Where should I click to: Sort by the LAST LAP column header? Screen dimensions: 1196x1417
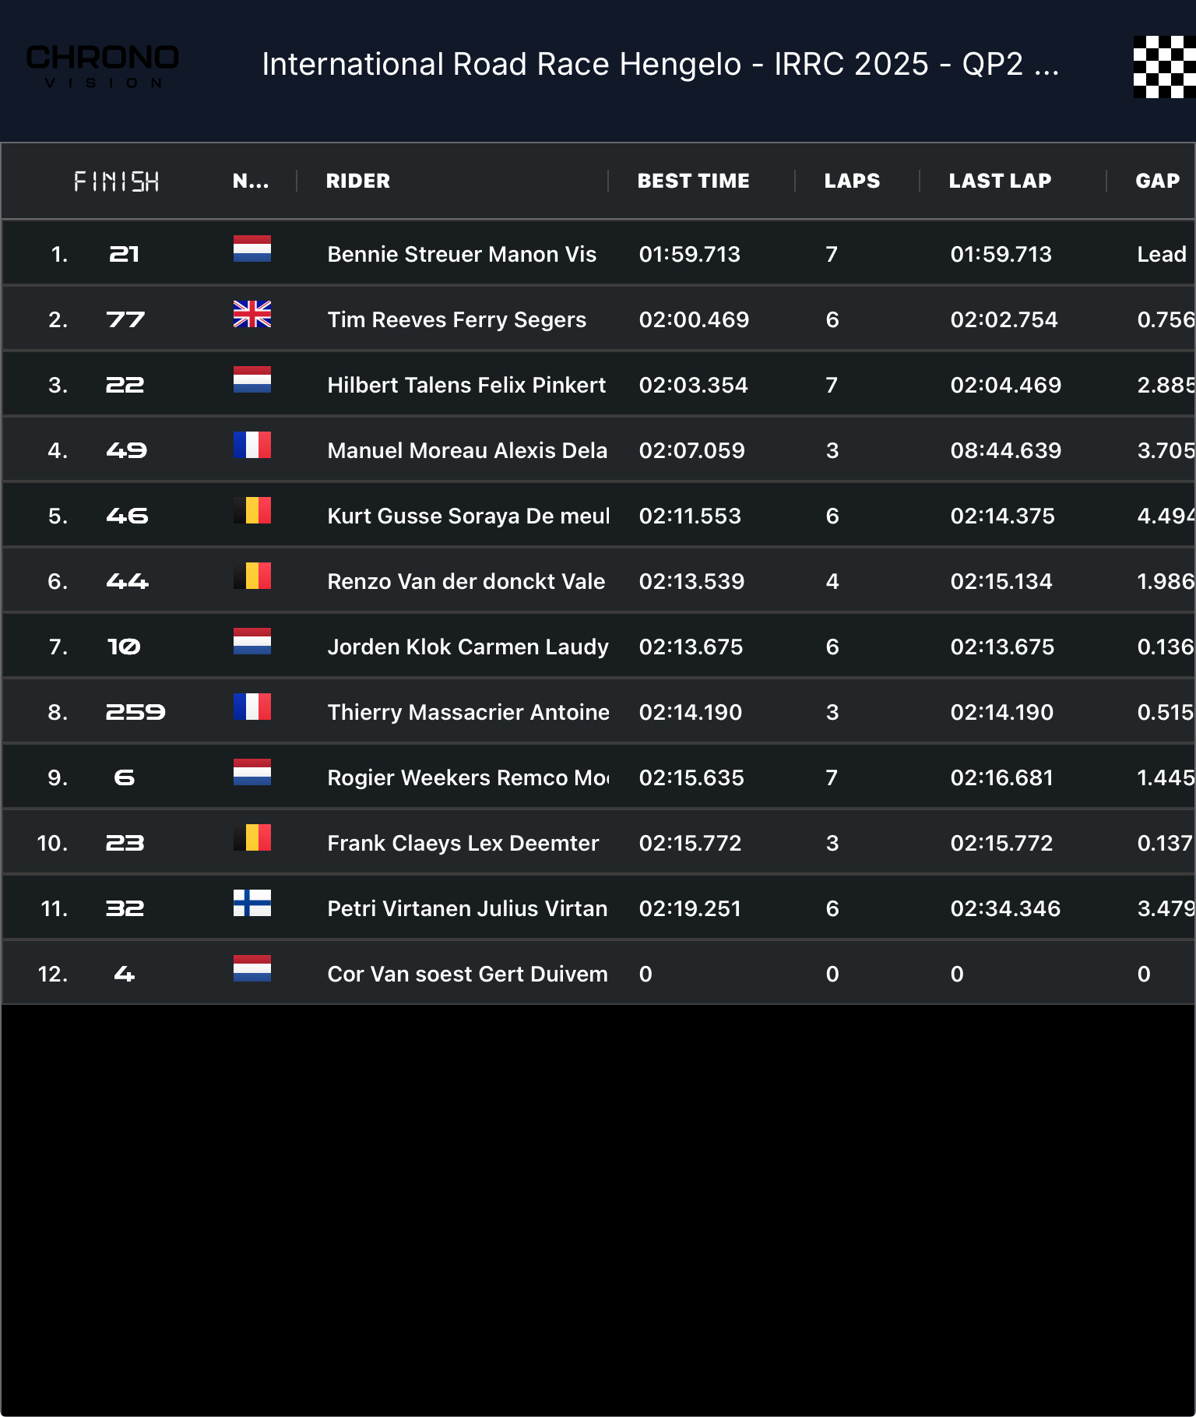tap(1000, 181)
